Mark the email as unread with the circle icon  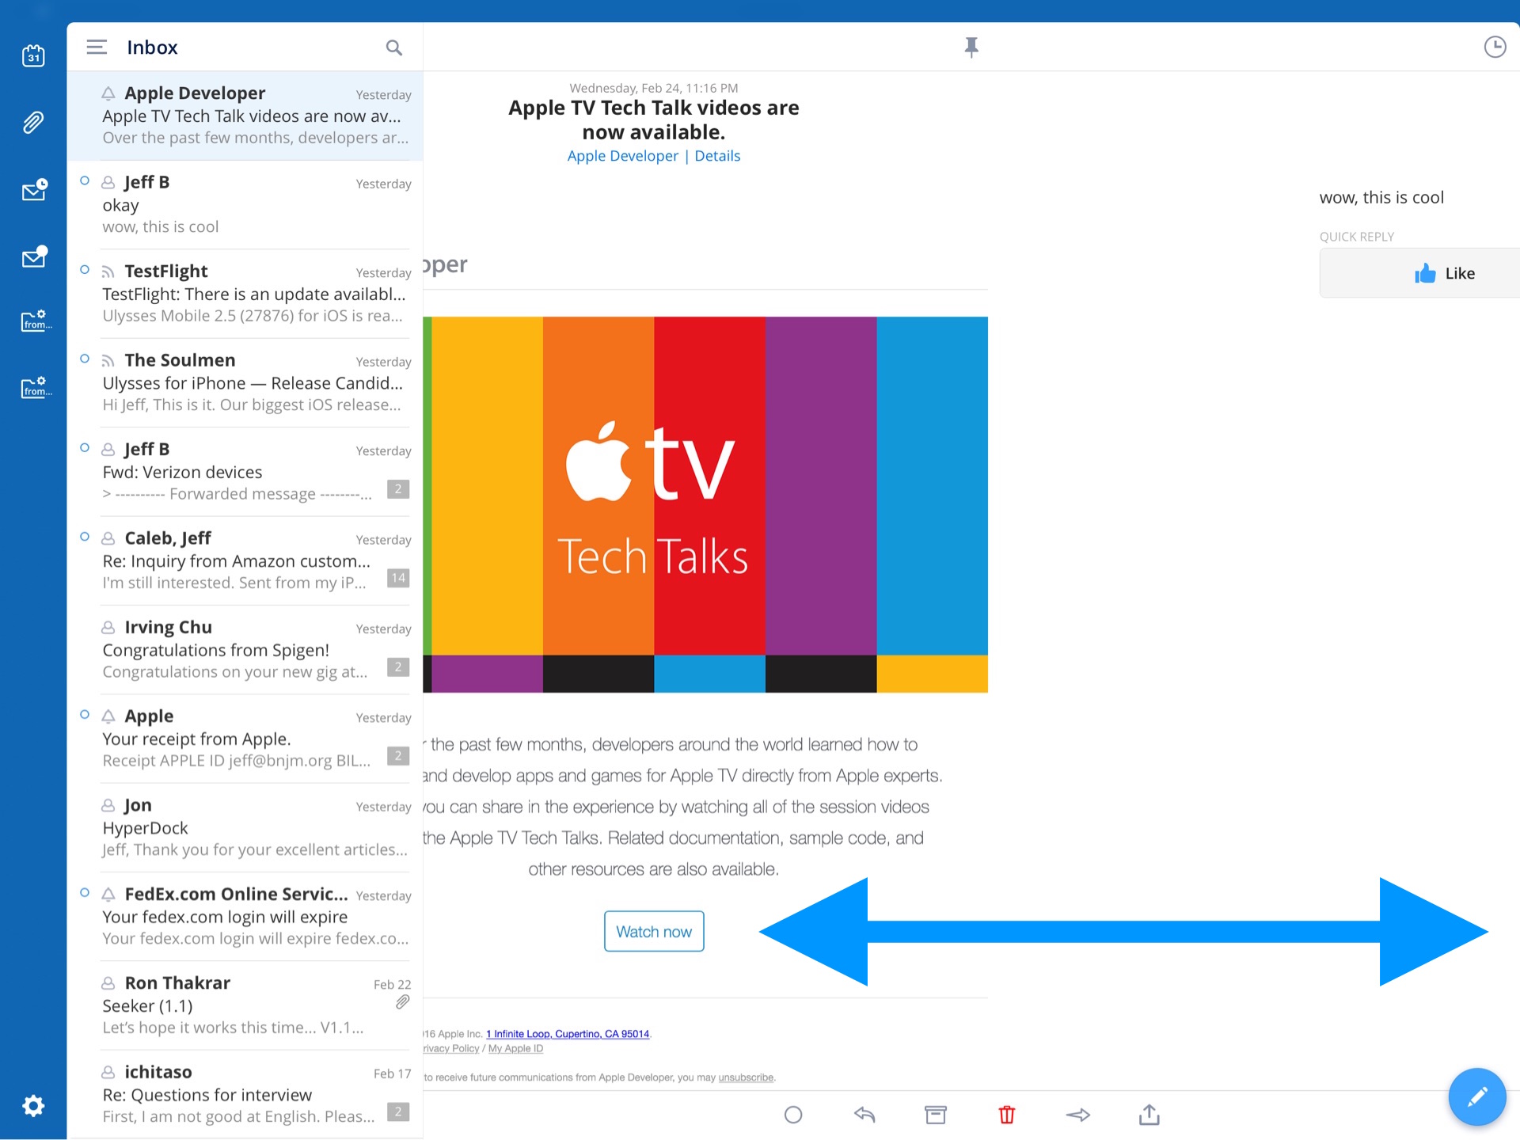pyautogui.click(x=794, y=1114)
